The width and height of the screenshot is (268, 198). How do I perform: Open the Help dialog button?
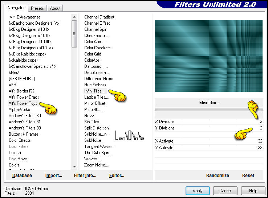click(x=253, y=190)
